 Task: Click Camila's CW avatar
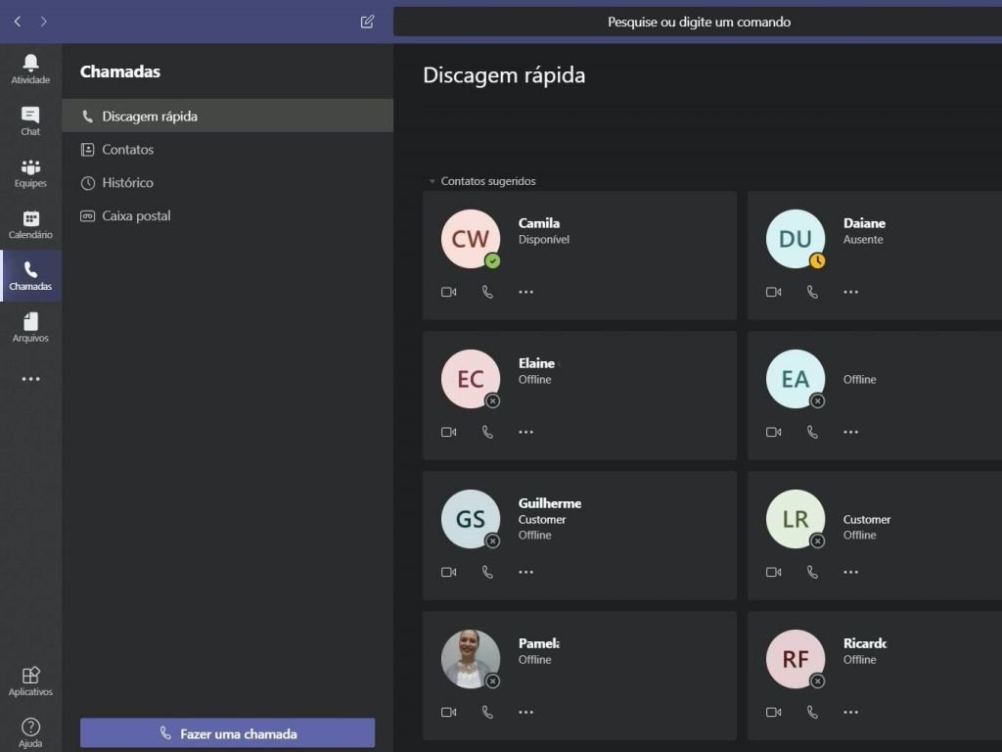tap(471, 239)
